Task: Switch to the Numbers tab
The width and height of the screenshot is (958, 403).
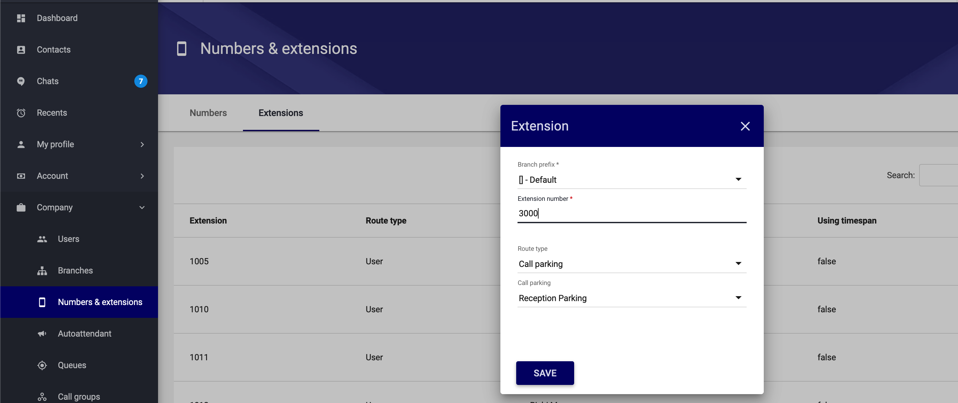Action: tap(208, 113)
